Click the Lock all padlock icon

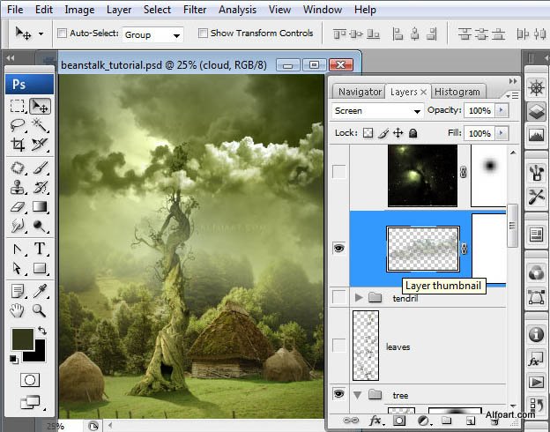412,133
